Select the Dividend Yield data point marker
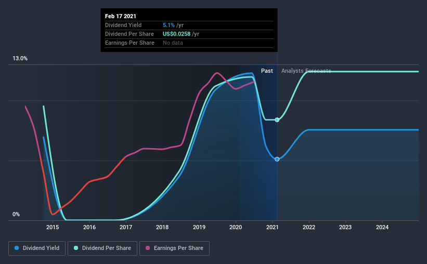The height and width of the screenshot is (264, 427). [x=277, y=159]
